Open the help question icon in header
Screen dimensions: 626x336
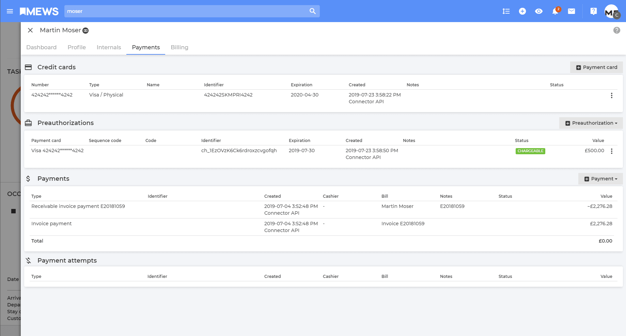pos(593,11)
